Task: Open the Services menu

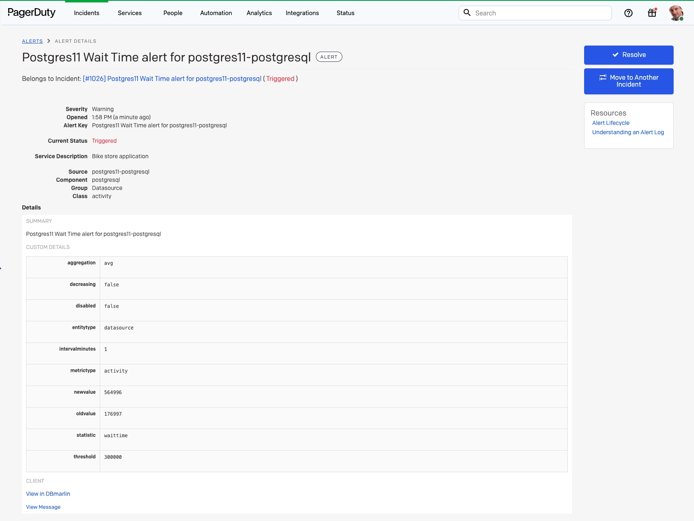Action: [x=129, y=13]
